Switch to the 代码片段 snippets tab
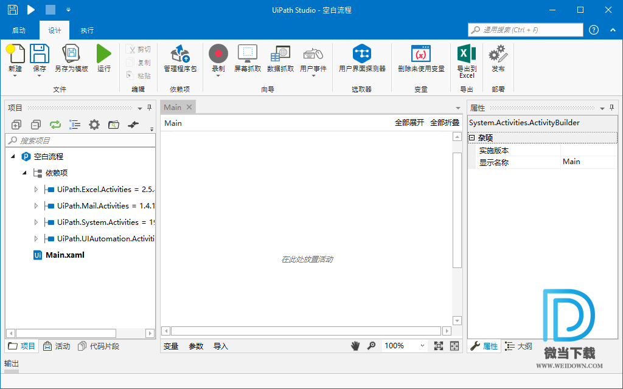The image size is (623, 389). 99,346
